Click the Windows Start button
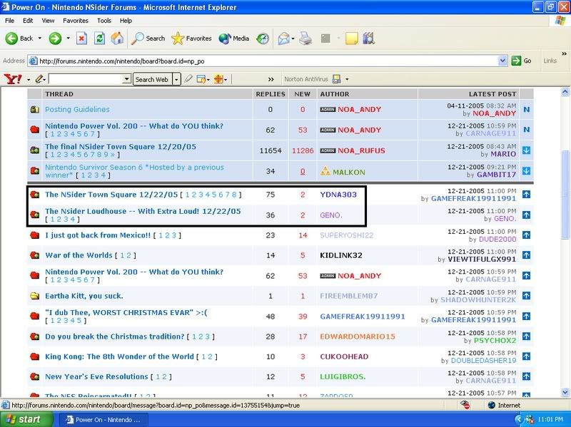The width and height of the screenshot is (571, 427). pyautogui.click(x=26, y=419)
